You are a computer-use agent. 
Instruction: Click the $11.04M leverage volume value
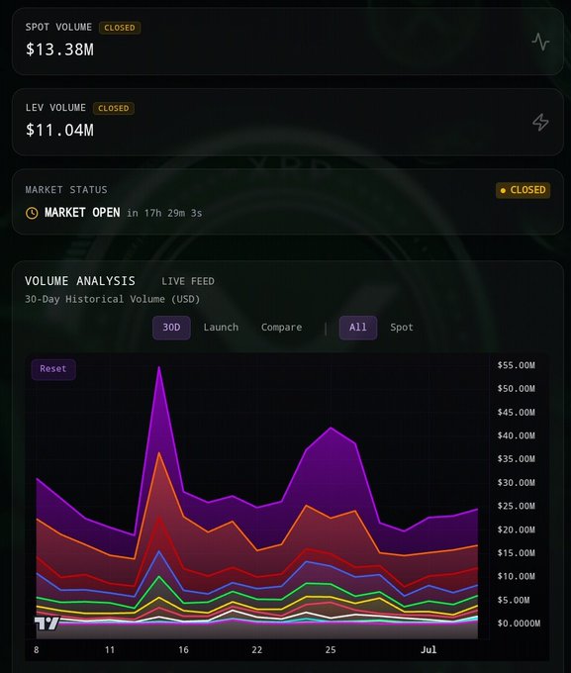pyautogui.click(x=59, y=130)
